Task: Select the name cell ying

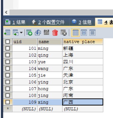Action: point(50,82)
